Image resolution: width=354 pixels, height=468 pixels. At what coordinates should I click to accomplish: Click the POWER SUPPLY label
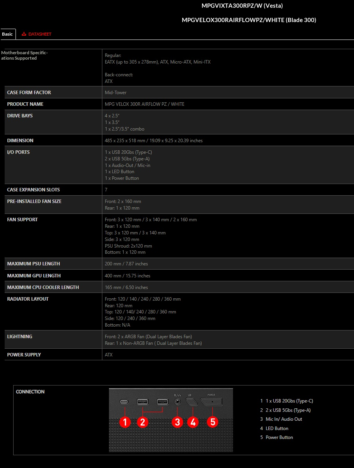pos(24,355)
